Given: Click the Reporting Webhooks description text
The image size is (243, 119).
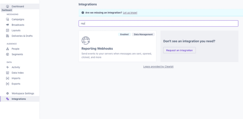Looking at the screenshot, I should point(116,55).
